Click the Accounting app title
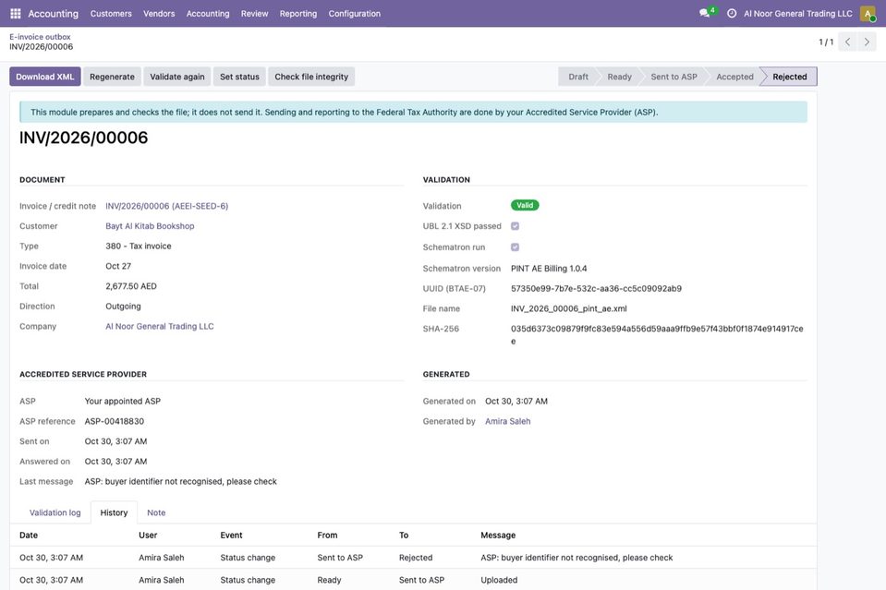 point(53,14)
